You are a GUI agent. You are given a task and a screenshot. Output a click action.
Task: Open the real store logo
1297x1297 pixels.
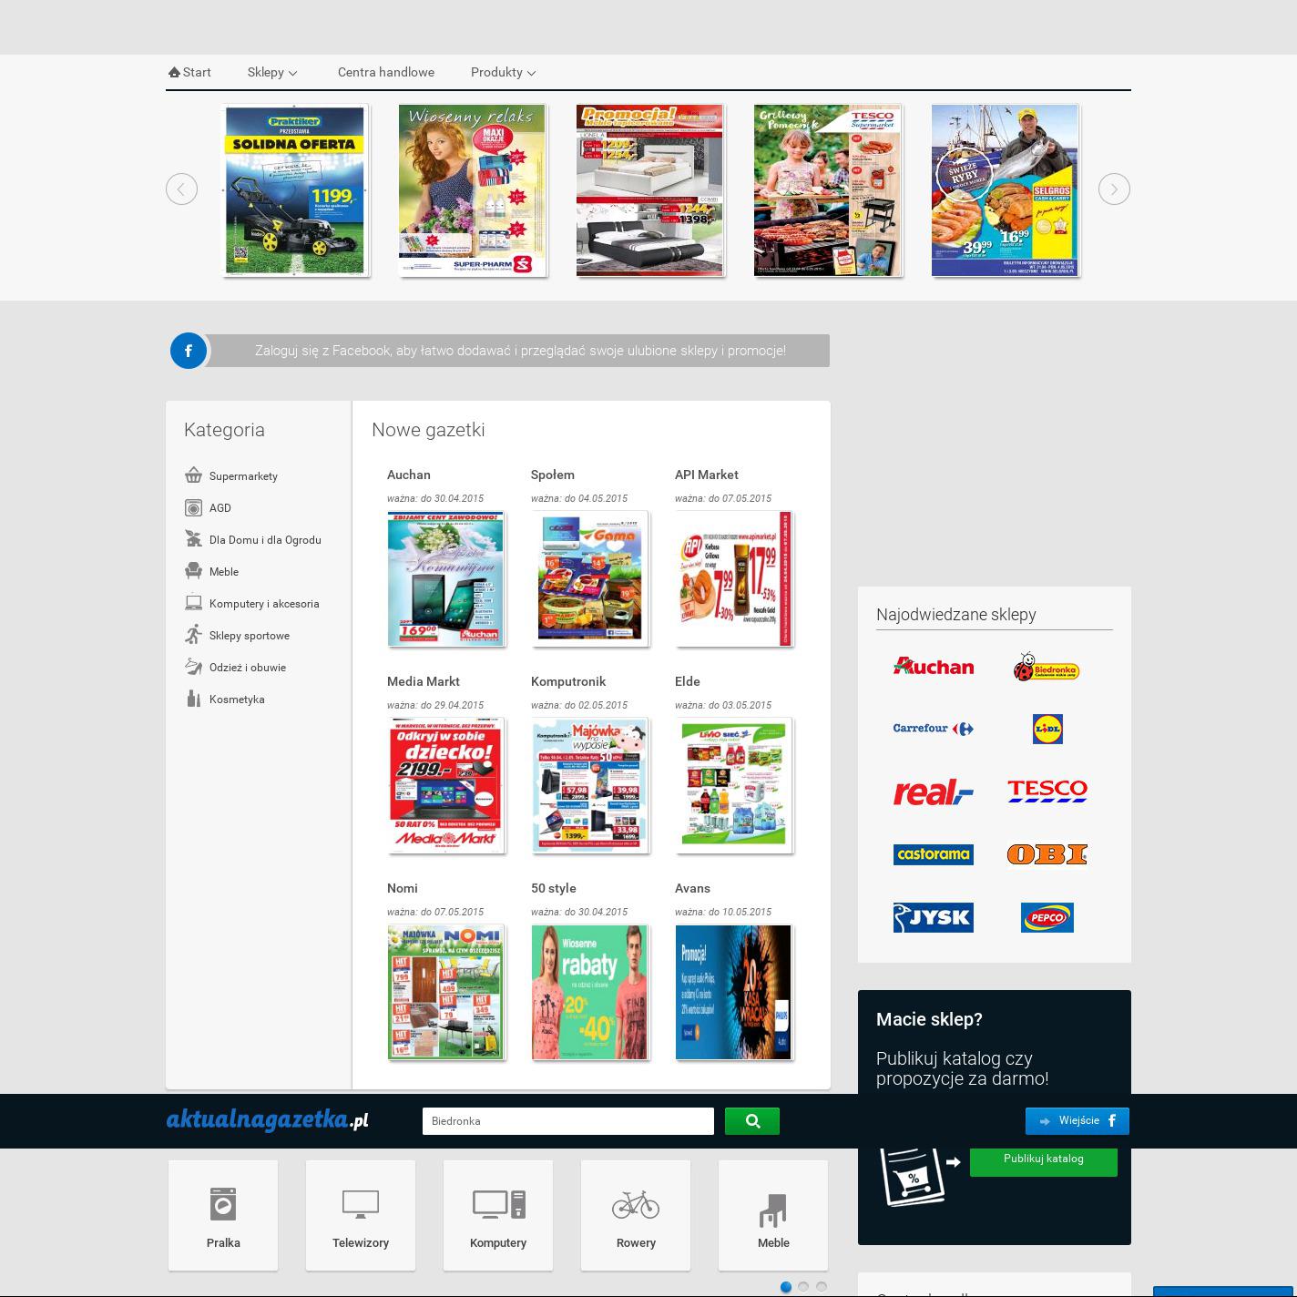(934, 791)
